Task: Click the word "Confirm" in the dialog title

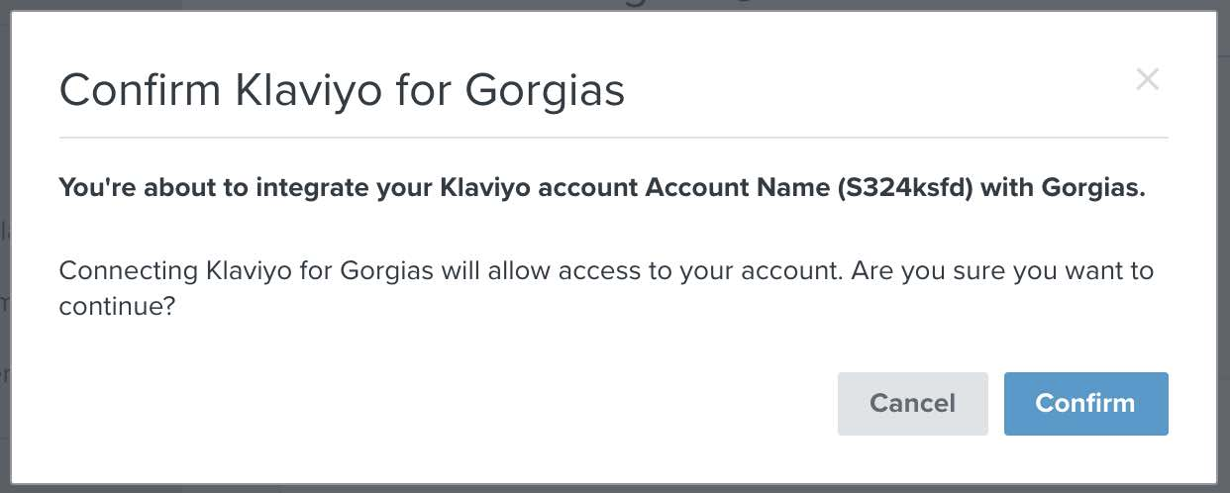Action: (x=141, y=90)
